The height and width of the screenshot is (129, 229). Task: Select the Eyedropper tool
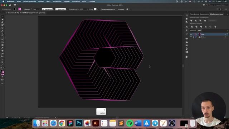click(x=3, y=48)
